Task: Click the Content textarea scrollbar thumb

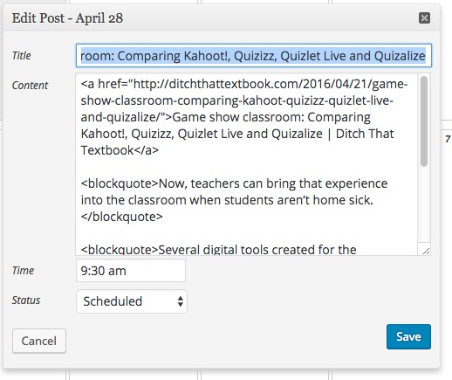Action: (x=424, y=121)
